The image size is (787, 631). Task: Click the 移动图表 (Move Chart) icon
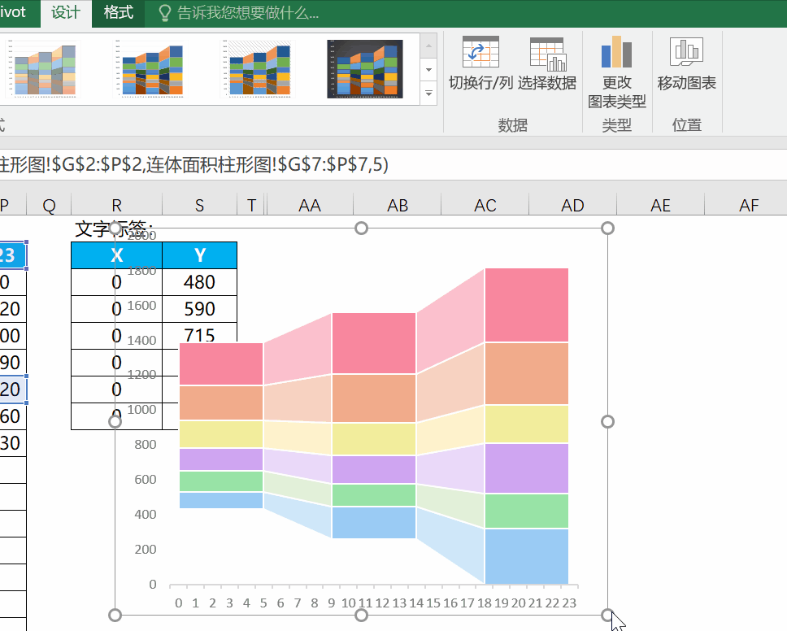coord(686,54)
